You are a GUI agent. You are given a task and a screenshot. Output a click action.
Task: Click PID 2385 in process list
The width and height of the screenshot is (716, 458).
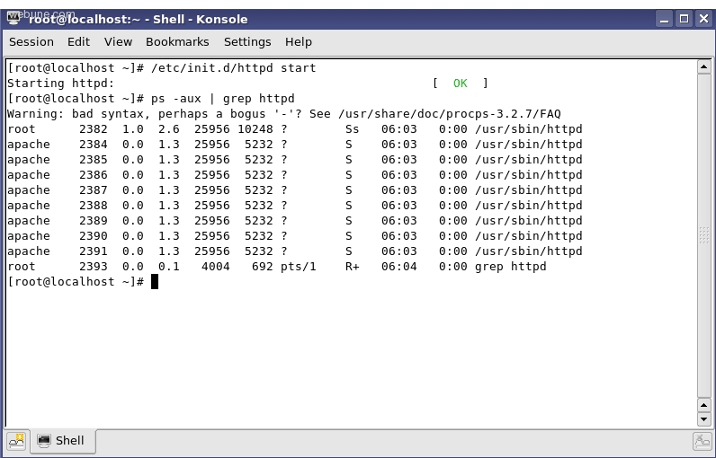[94, 160]
